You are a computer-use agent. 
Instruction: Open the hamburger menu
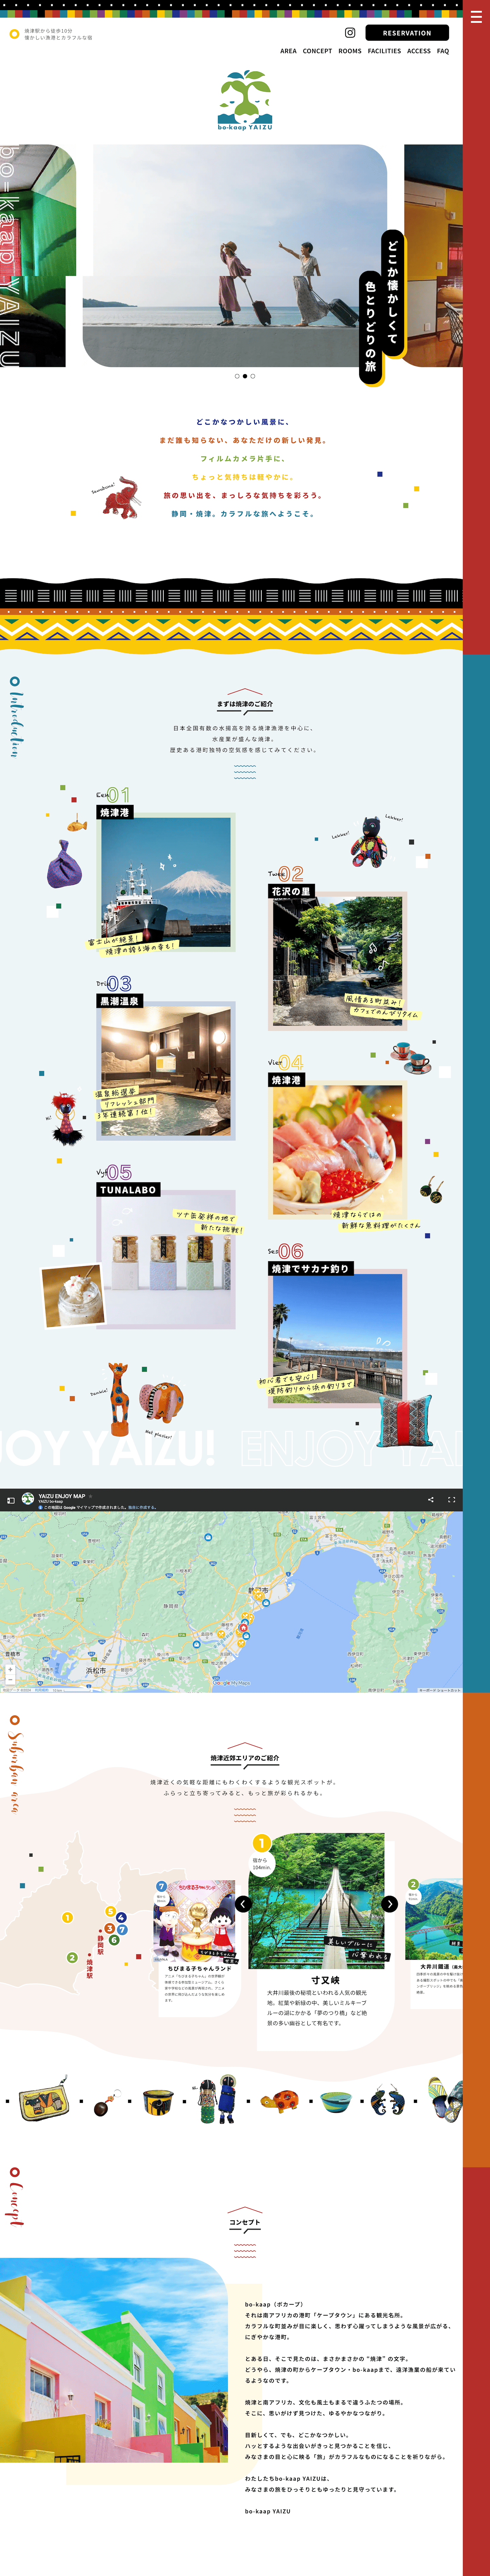point(476,17)
